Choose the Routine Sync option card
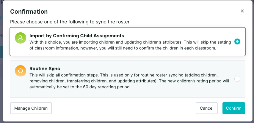This screenshot has height=123, width=254. 128,79
